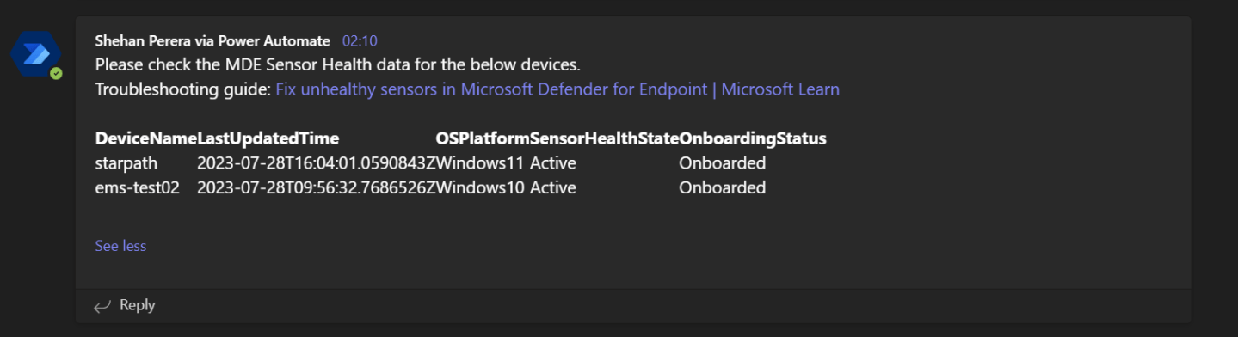Click the reply arrow icon
This screenshot has height=337, width=1238.
102,305
